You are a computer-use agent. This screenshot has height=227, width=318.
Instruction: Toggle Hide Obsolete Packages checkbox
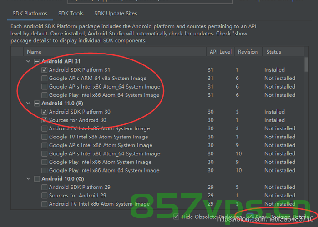point(176,217)
